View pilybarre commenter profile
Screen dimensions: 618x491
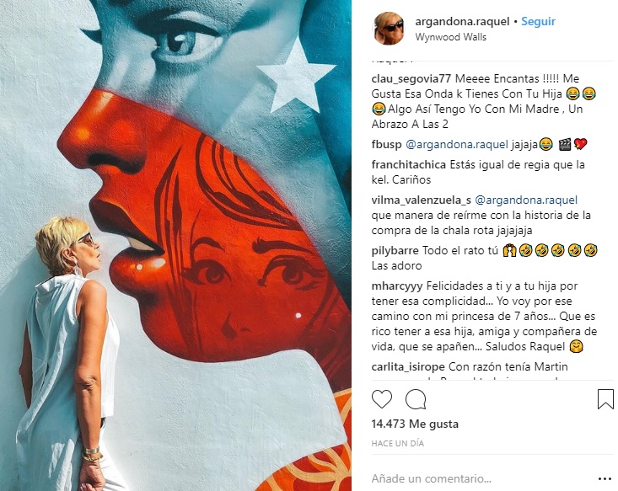point(395,250)
